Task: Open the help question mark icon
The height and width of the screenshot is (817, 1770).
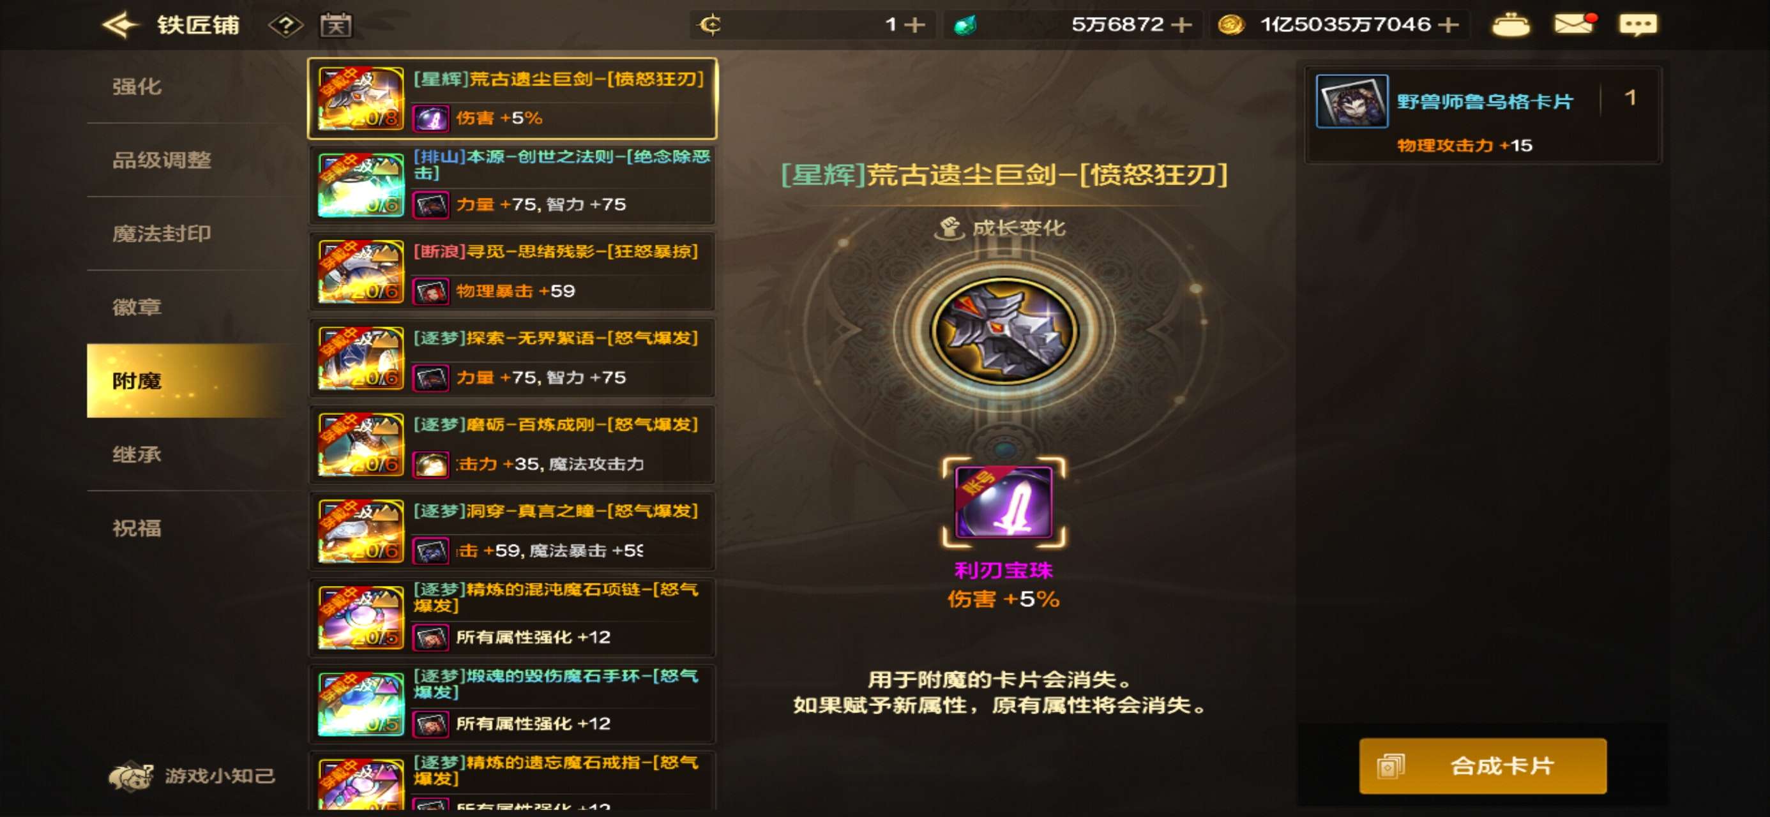Action: tap(285, 26)
